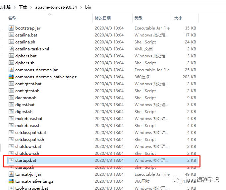Select the file name catalina.bat

[x=26, y=35]
